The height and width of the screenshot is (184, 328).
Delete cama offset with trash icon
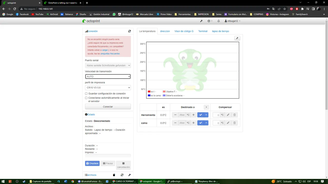tap(234, 123)
